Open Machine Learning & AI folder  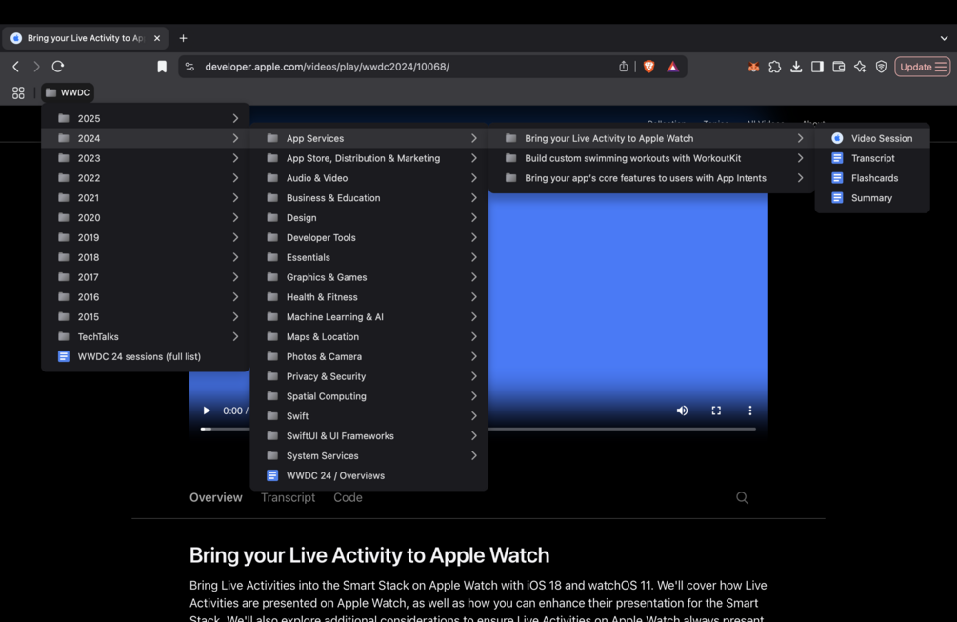click(x=369, y=317)
